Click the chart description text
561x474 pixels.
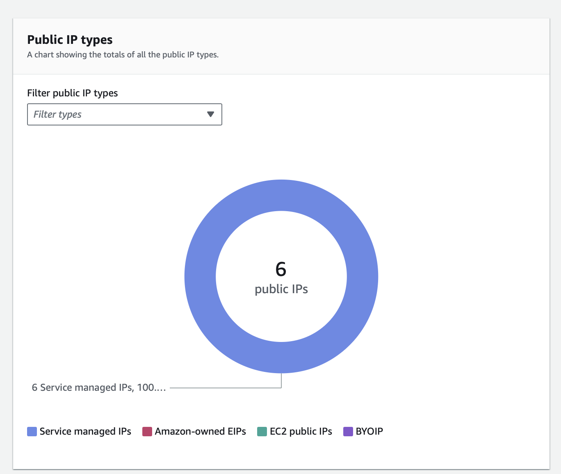[123, 55]
